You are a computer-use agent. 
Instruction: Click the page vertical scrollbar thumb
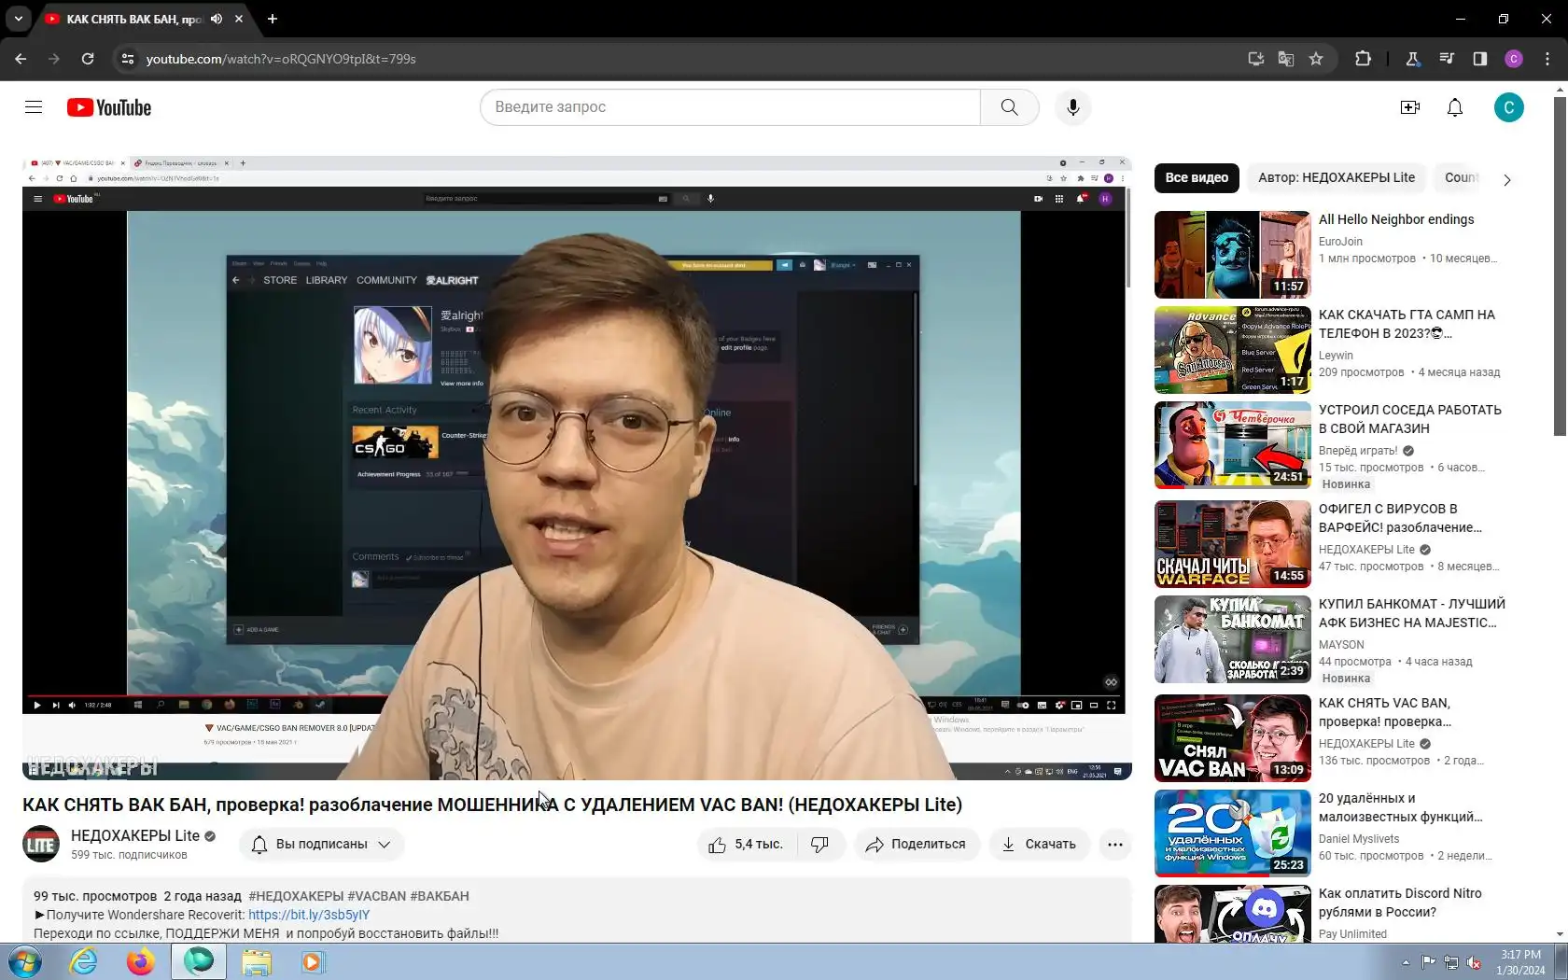(1560, 266)
